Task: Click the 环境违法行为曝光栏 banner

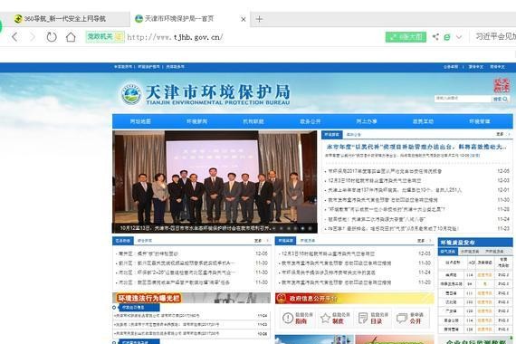Action: pos(191,298)
